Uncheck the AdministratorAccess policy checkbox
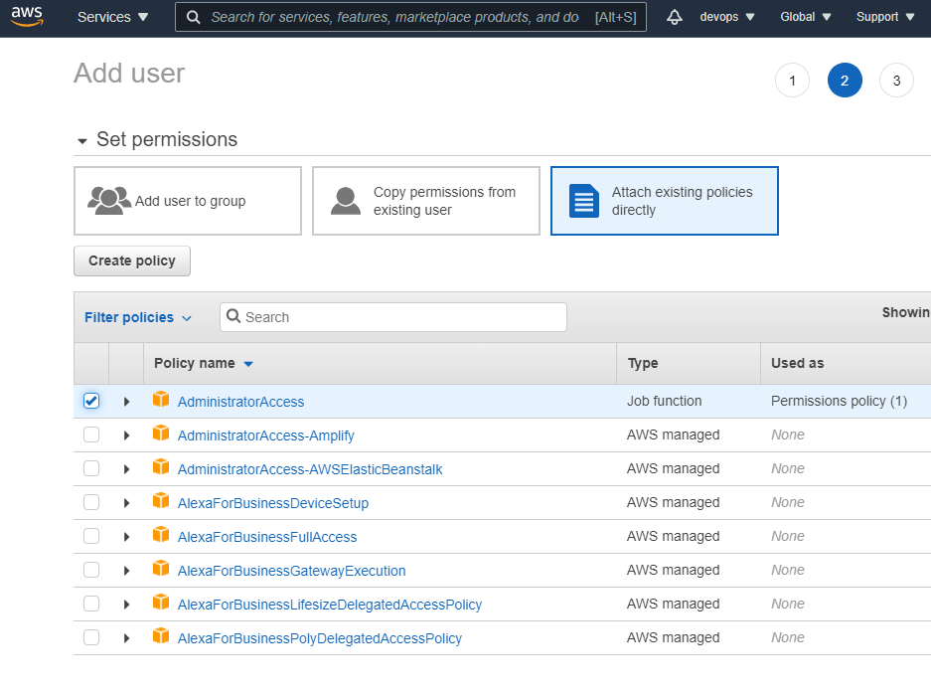The image size is (931, 696). (91, 401)
